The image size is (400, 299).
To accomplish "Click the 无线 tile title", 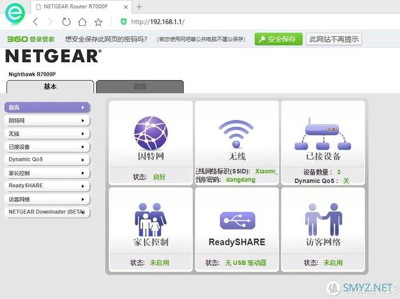I will click(236, 156).
